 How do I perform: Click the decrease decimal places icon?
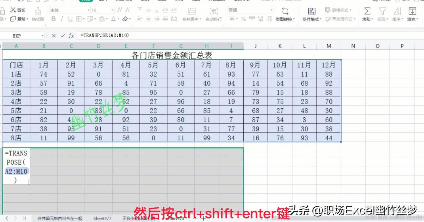[x=269, y=19]
